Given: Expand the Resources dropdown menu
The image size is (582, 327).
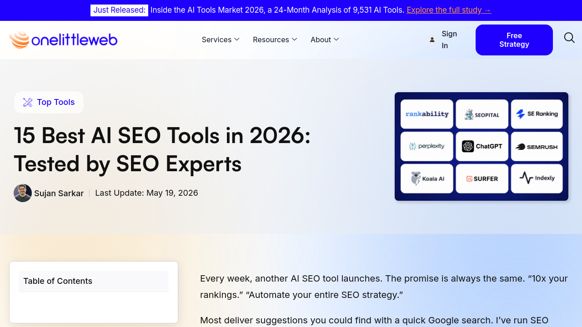Looking at the screenshot, I should click(275, 40).
